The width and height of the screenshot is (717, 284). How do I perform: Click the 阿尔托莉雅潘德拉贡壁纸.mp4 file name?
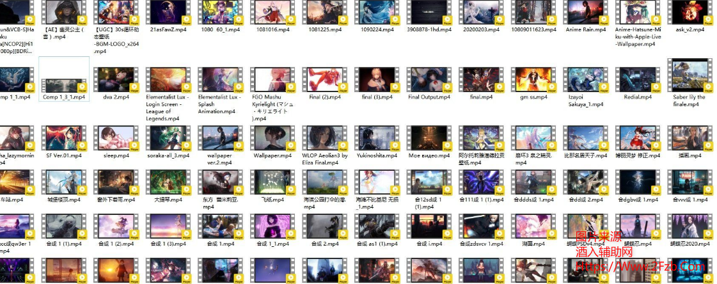[482, 159]
